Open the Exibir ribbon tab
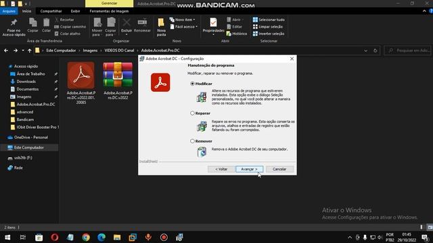433x243 pixels. click(x=75, y=11)
